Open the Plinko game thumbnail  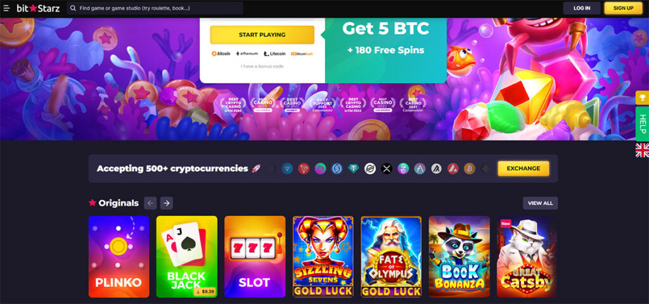[x=119, y=256]
